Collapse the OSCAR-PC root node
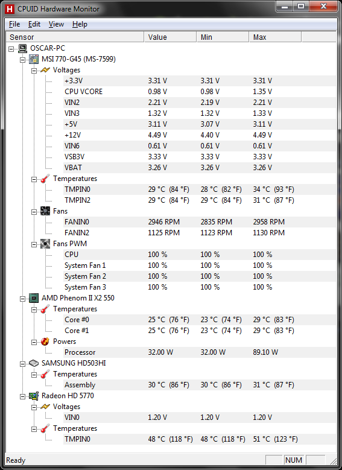Screen dimensions: 342x470 click(x=11, y=49)
